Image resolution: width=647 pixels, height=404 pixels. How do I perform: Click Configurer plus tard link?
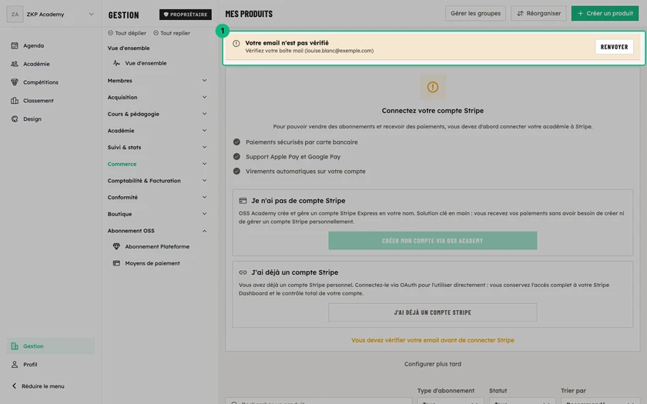[x=432, y=364]
